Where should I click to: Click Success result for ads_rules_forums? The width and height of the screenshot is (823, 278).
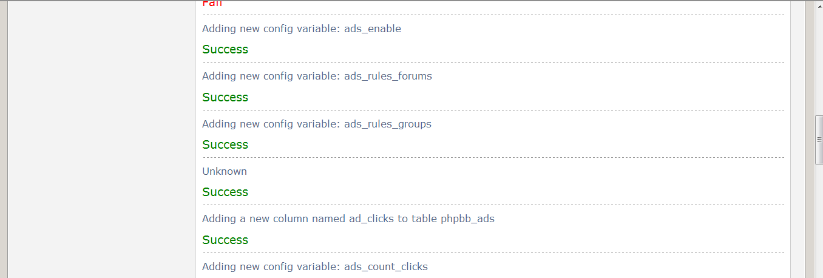(x=225, y=97)
